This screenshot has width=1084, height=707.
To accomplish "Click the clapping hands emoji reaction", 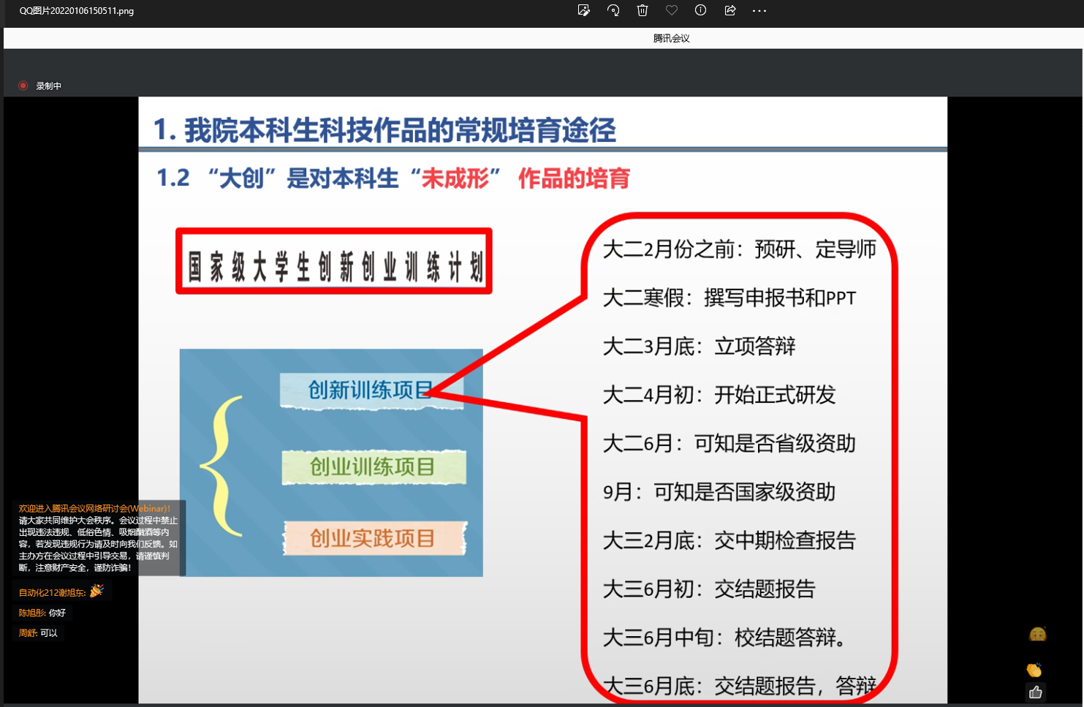I will 1033,669.
